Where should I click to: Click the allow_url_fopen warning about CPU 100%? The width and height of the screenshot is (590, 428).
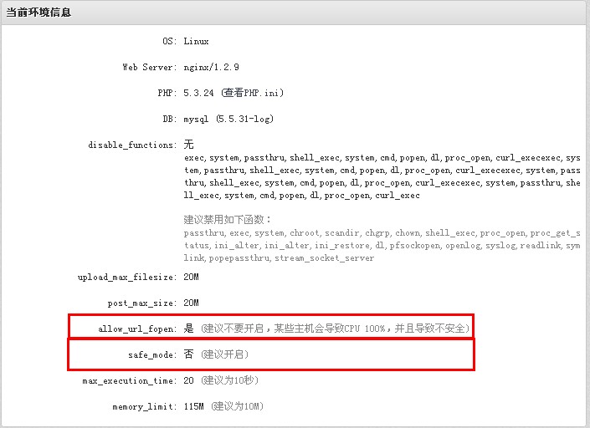pyautogui.click(x=335, y=329)
